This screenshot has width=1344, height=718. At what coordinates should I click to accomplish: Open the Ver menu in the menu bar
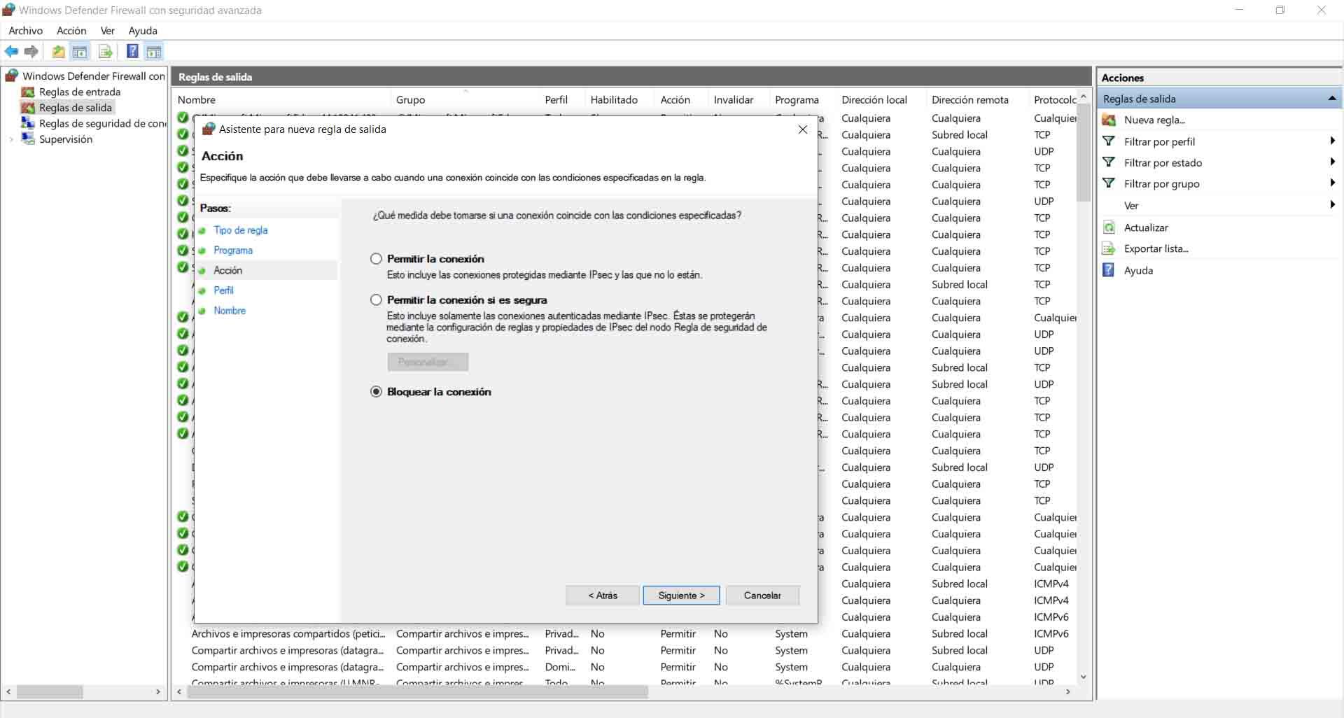(107, 31)
